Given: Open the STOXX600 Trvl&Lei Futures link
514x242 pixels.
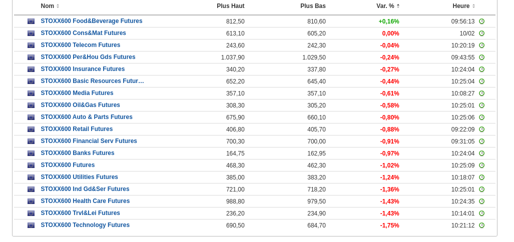Looking at the screenshot, I should click(x=80, y=213).
